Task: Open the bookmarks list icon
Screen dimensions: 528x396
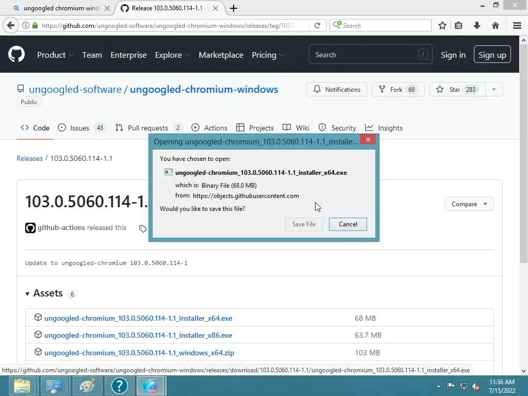Action: [458, 25]
